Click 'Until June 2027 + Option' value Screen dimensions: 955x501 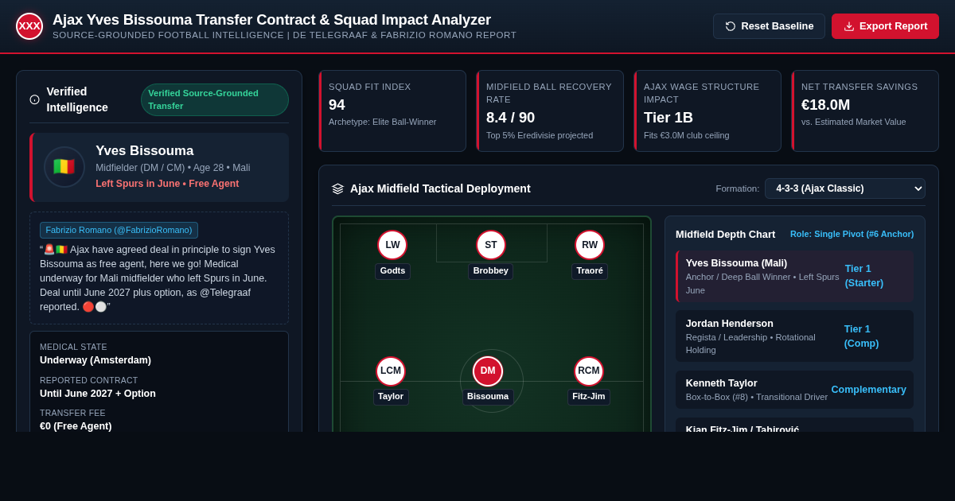98,394
